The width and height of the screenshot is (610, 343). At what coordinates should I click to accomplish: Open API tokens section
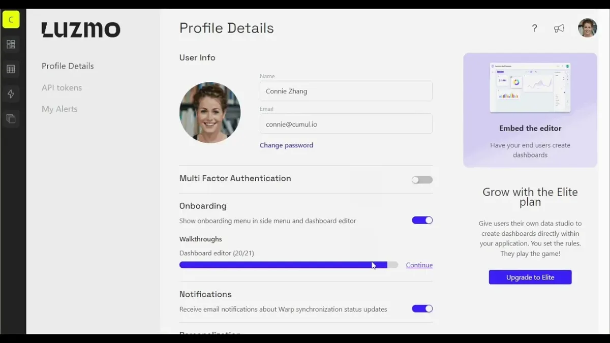click(x=62, y=87)
